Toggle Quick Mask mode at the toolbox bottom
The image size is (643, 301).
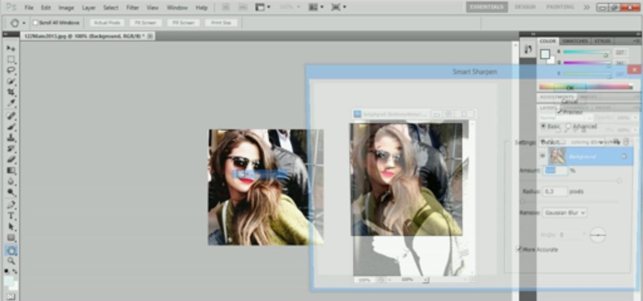(x=11, y=297)
